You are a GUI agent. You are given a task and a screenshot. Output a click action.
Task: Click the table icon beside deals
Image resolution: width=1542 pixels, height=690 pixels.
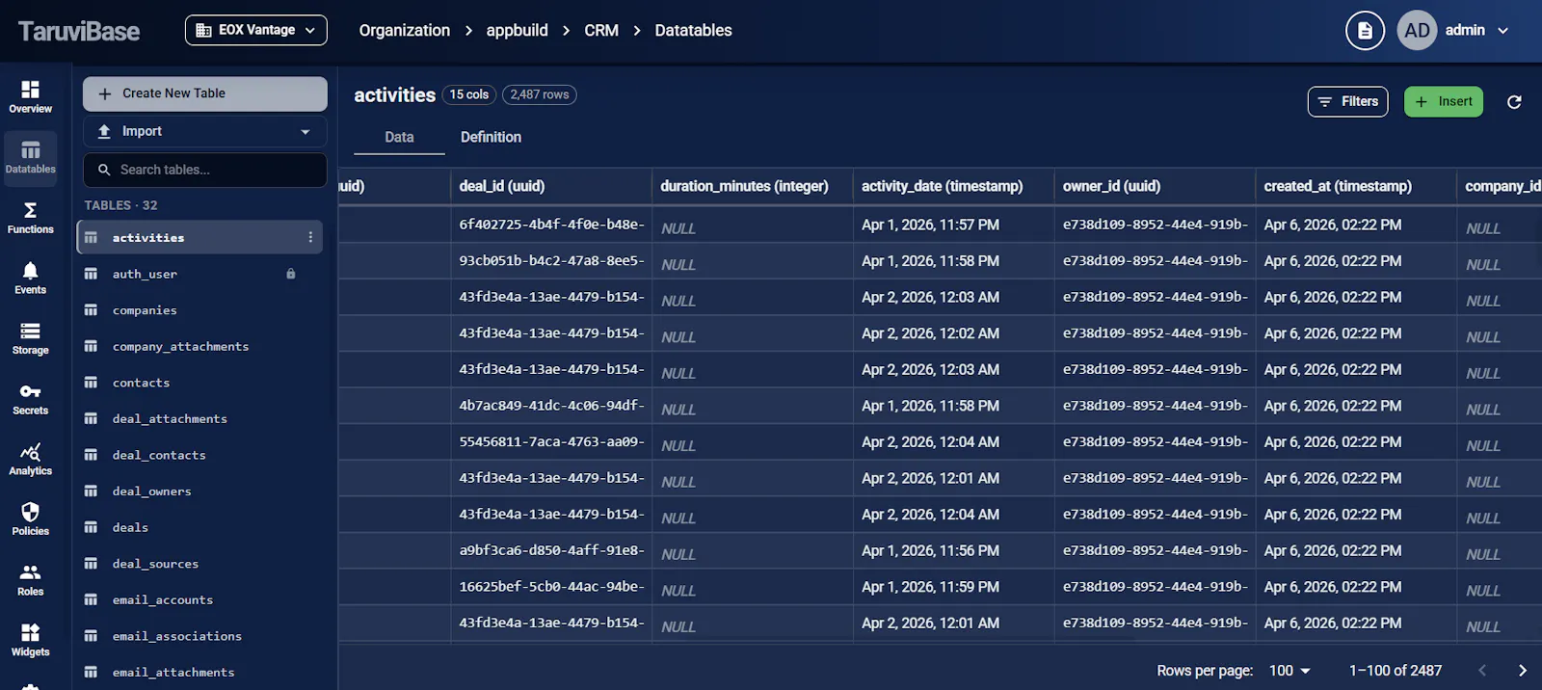pyautogui.click(x=91, y=527)
